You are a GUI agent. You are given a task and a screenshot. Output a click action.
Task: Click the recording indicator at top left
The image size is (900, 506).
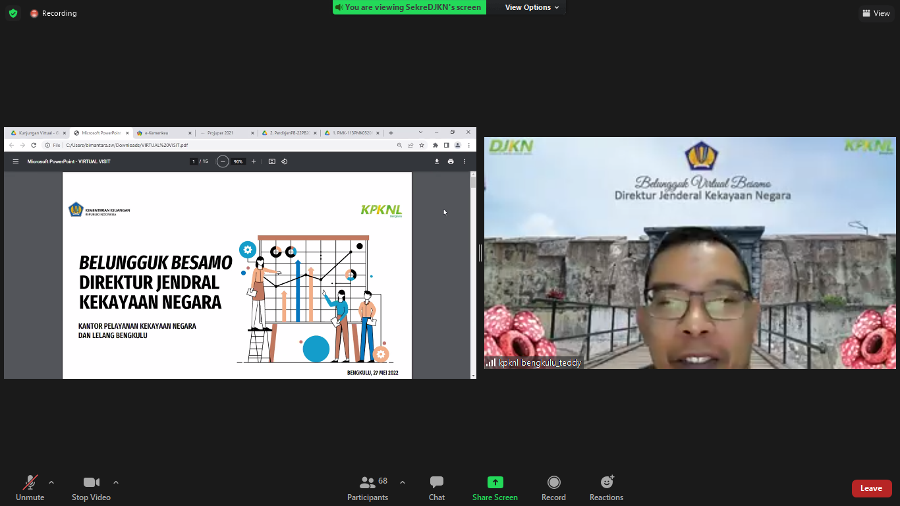53,13
